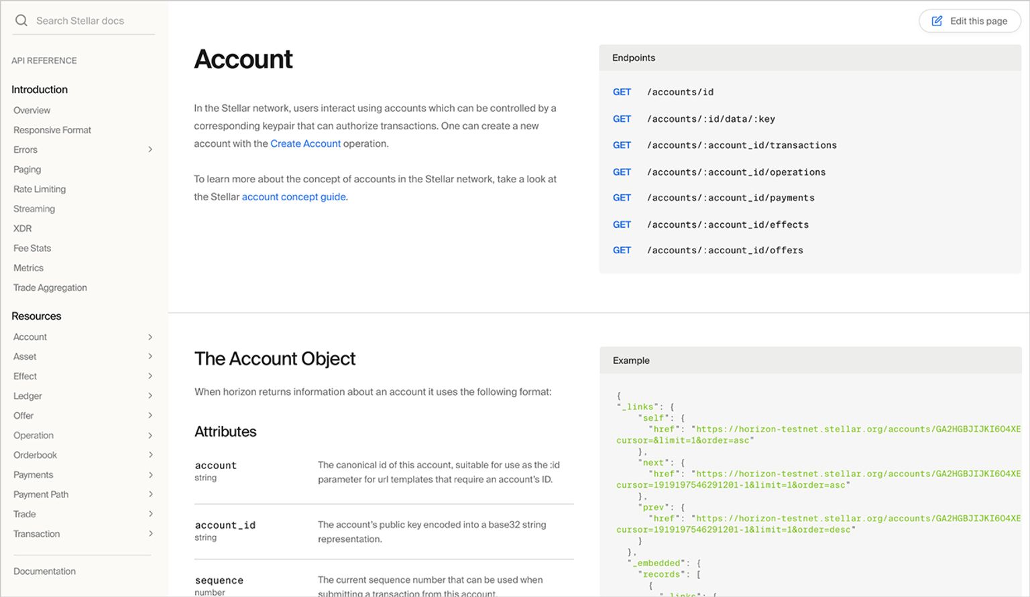Viewport: 1030px width, 597px height.
Task: Go to Rate Limiting section
Action: [x=40, y=190]
